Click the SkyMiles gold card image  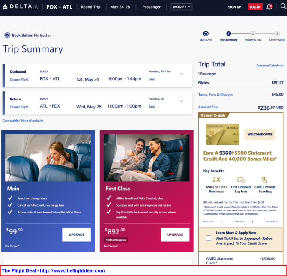(x=223, y=134)
